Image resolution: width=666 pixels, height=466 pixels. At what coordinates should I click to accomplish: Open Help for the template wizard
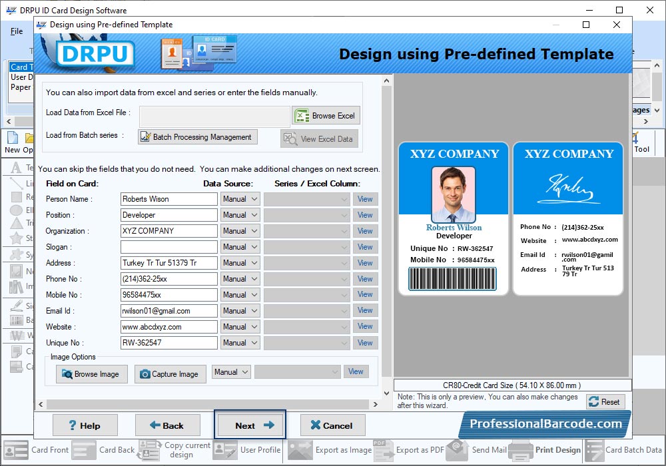[85, 425]
